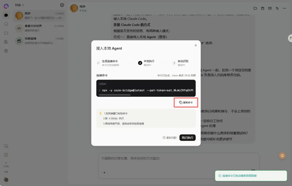
Task: Click the npx coze-bridge command code block
Action: coord(146,88)
